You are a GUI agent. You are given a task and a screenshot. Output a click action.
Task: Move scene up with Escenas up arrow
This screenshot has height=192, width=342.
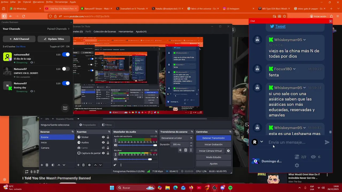59,165
